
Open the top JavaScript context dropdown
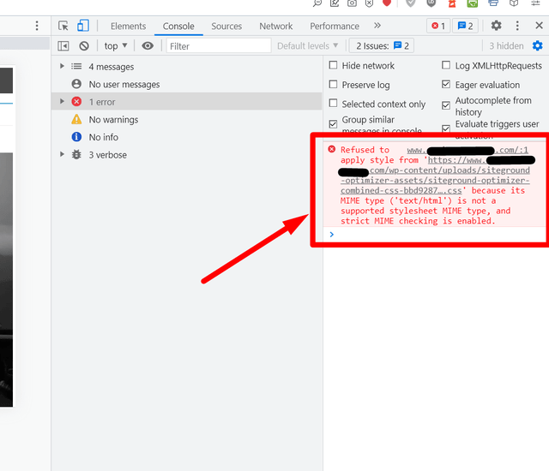[116, 45]
